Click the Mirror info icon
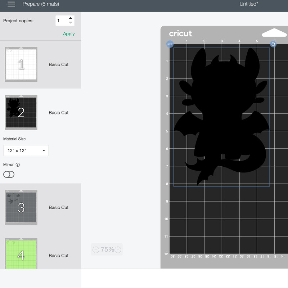 point(18,165)
